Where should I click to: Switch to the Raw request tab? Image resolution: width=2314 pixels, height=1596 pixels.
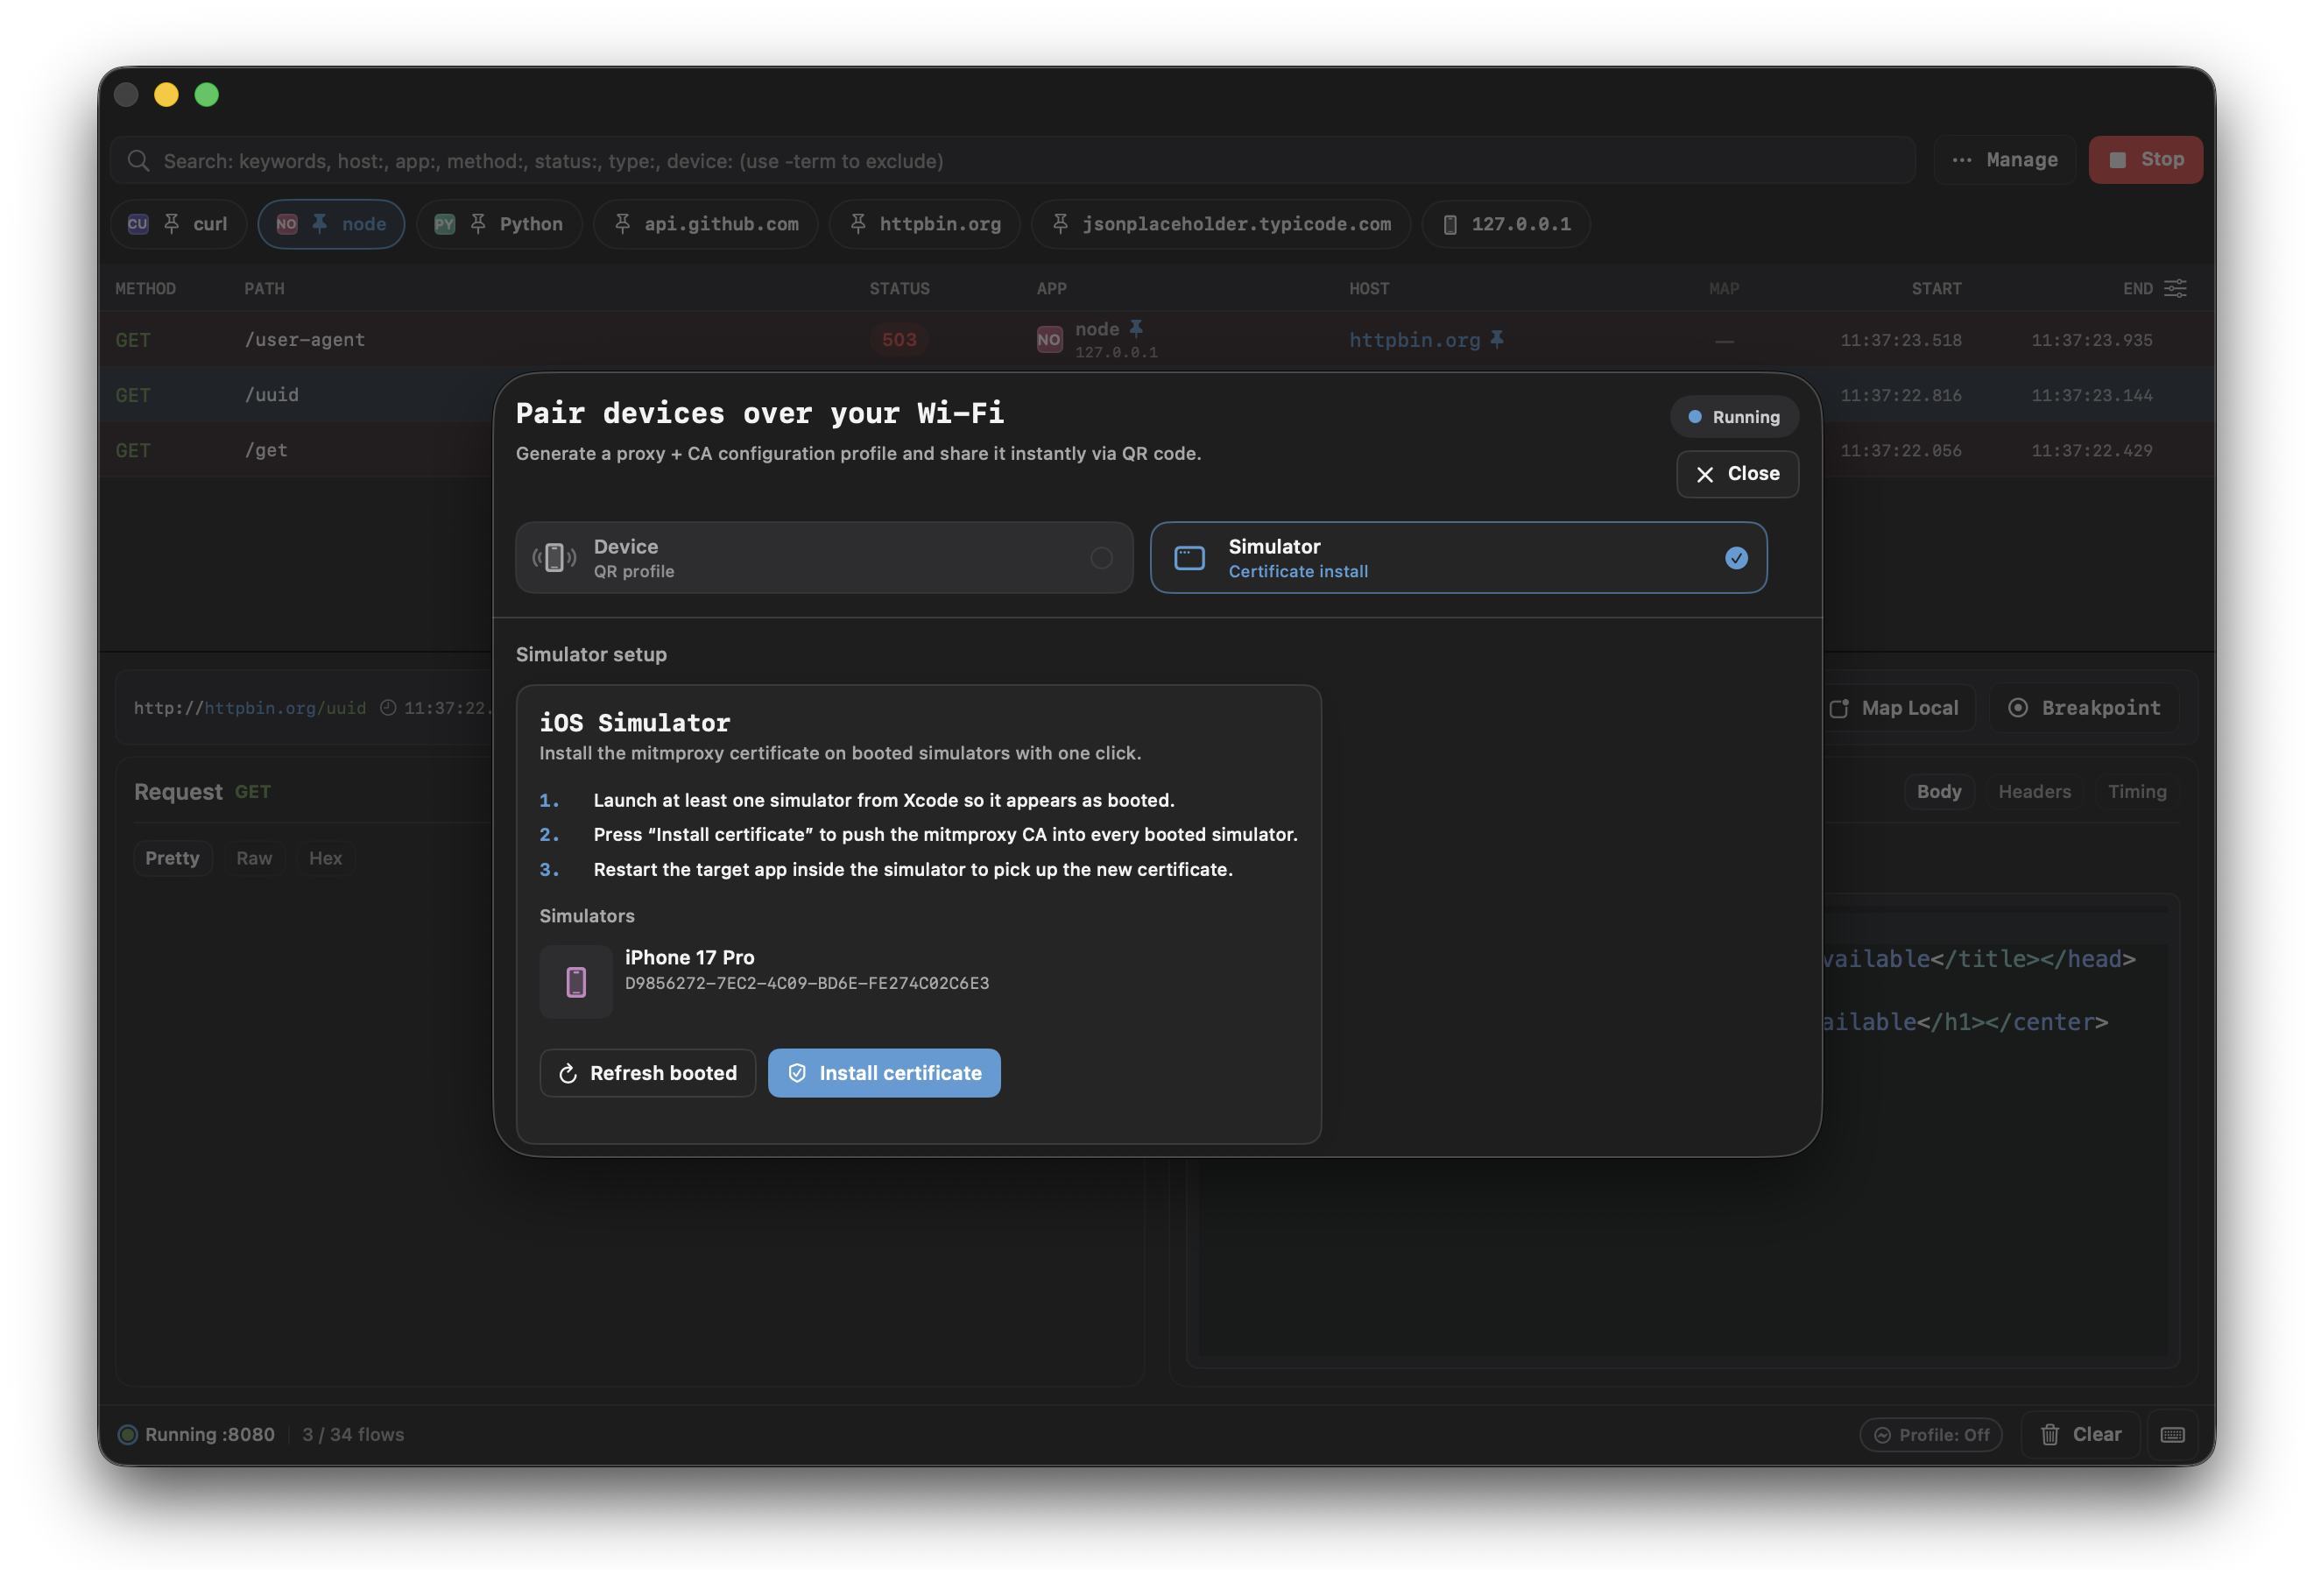pyautogui.click(x=254, y=858)
